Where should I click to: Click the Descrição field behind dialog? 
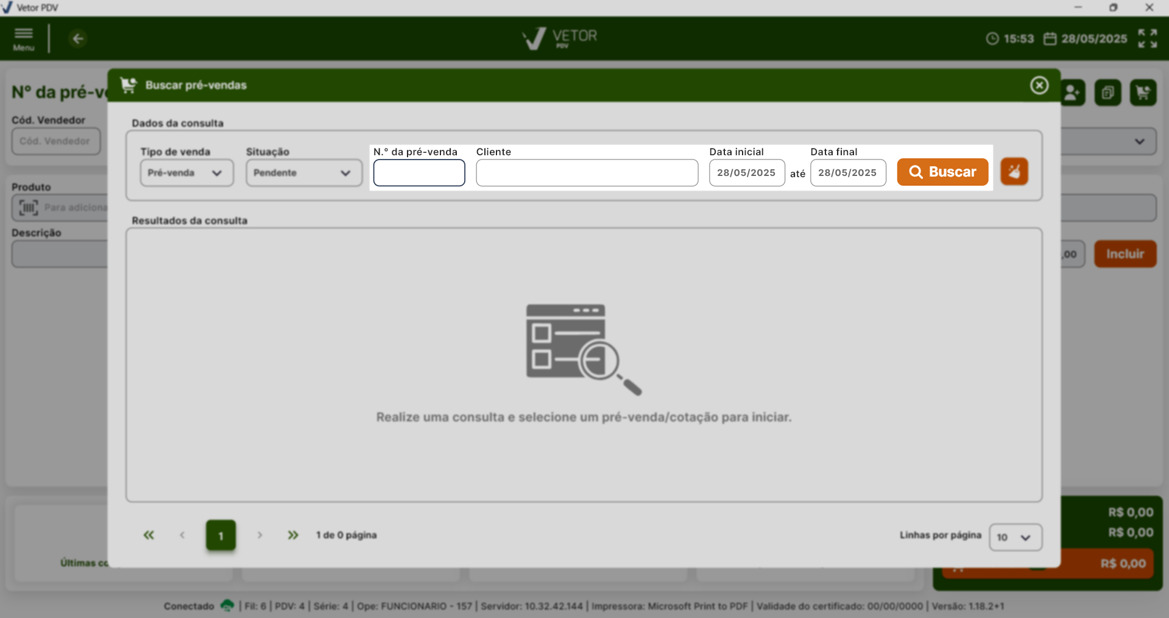tap(60, 254)
